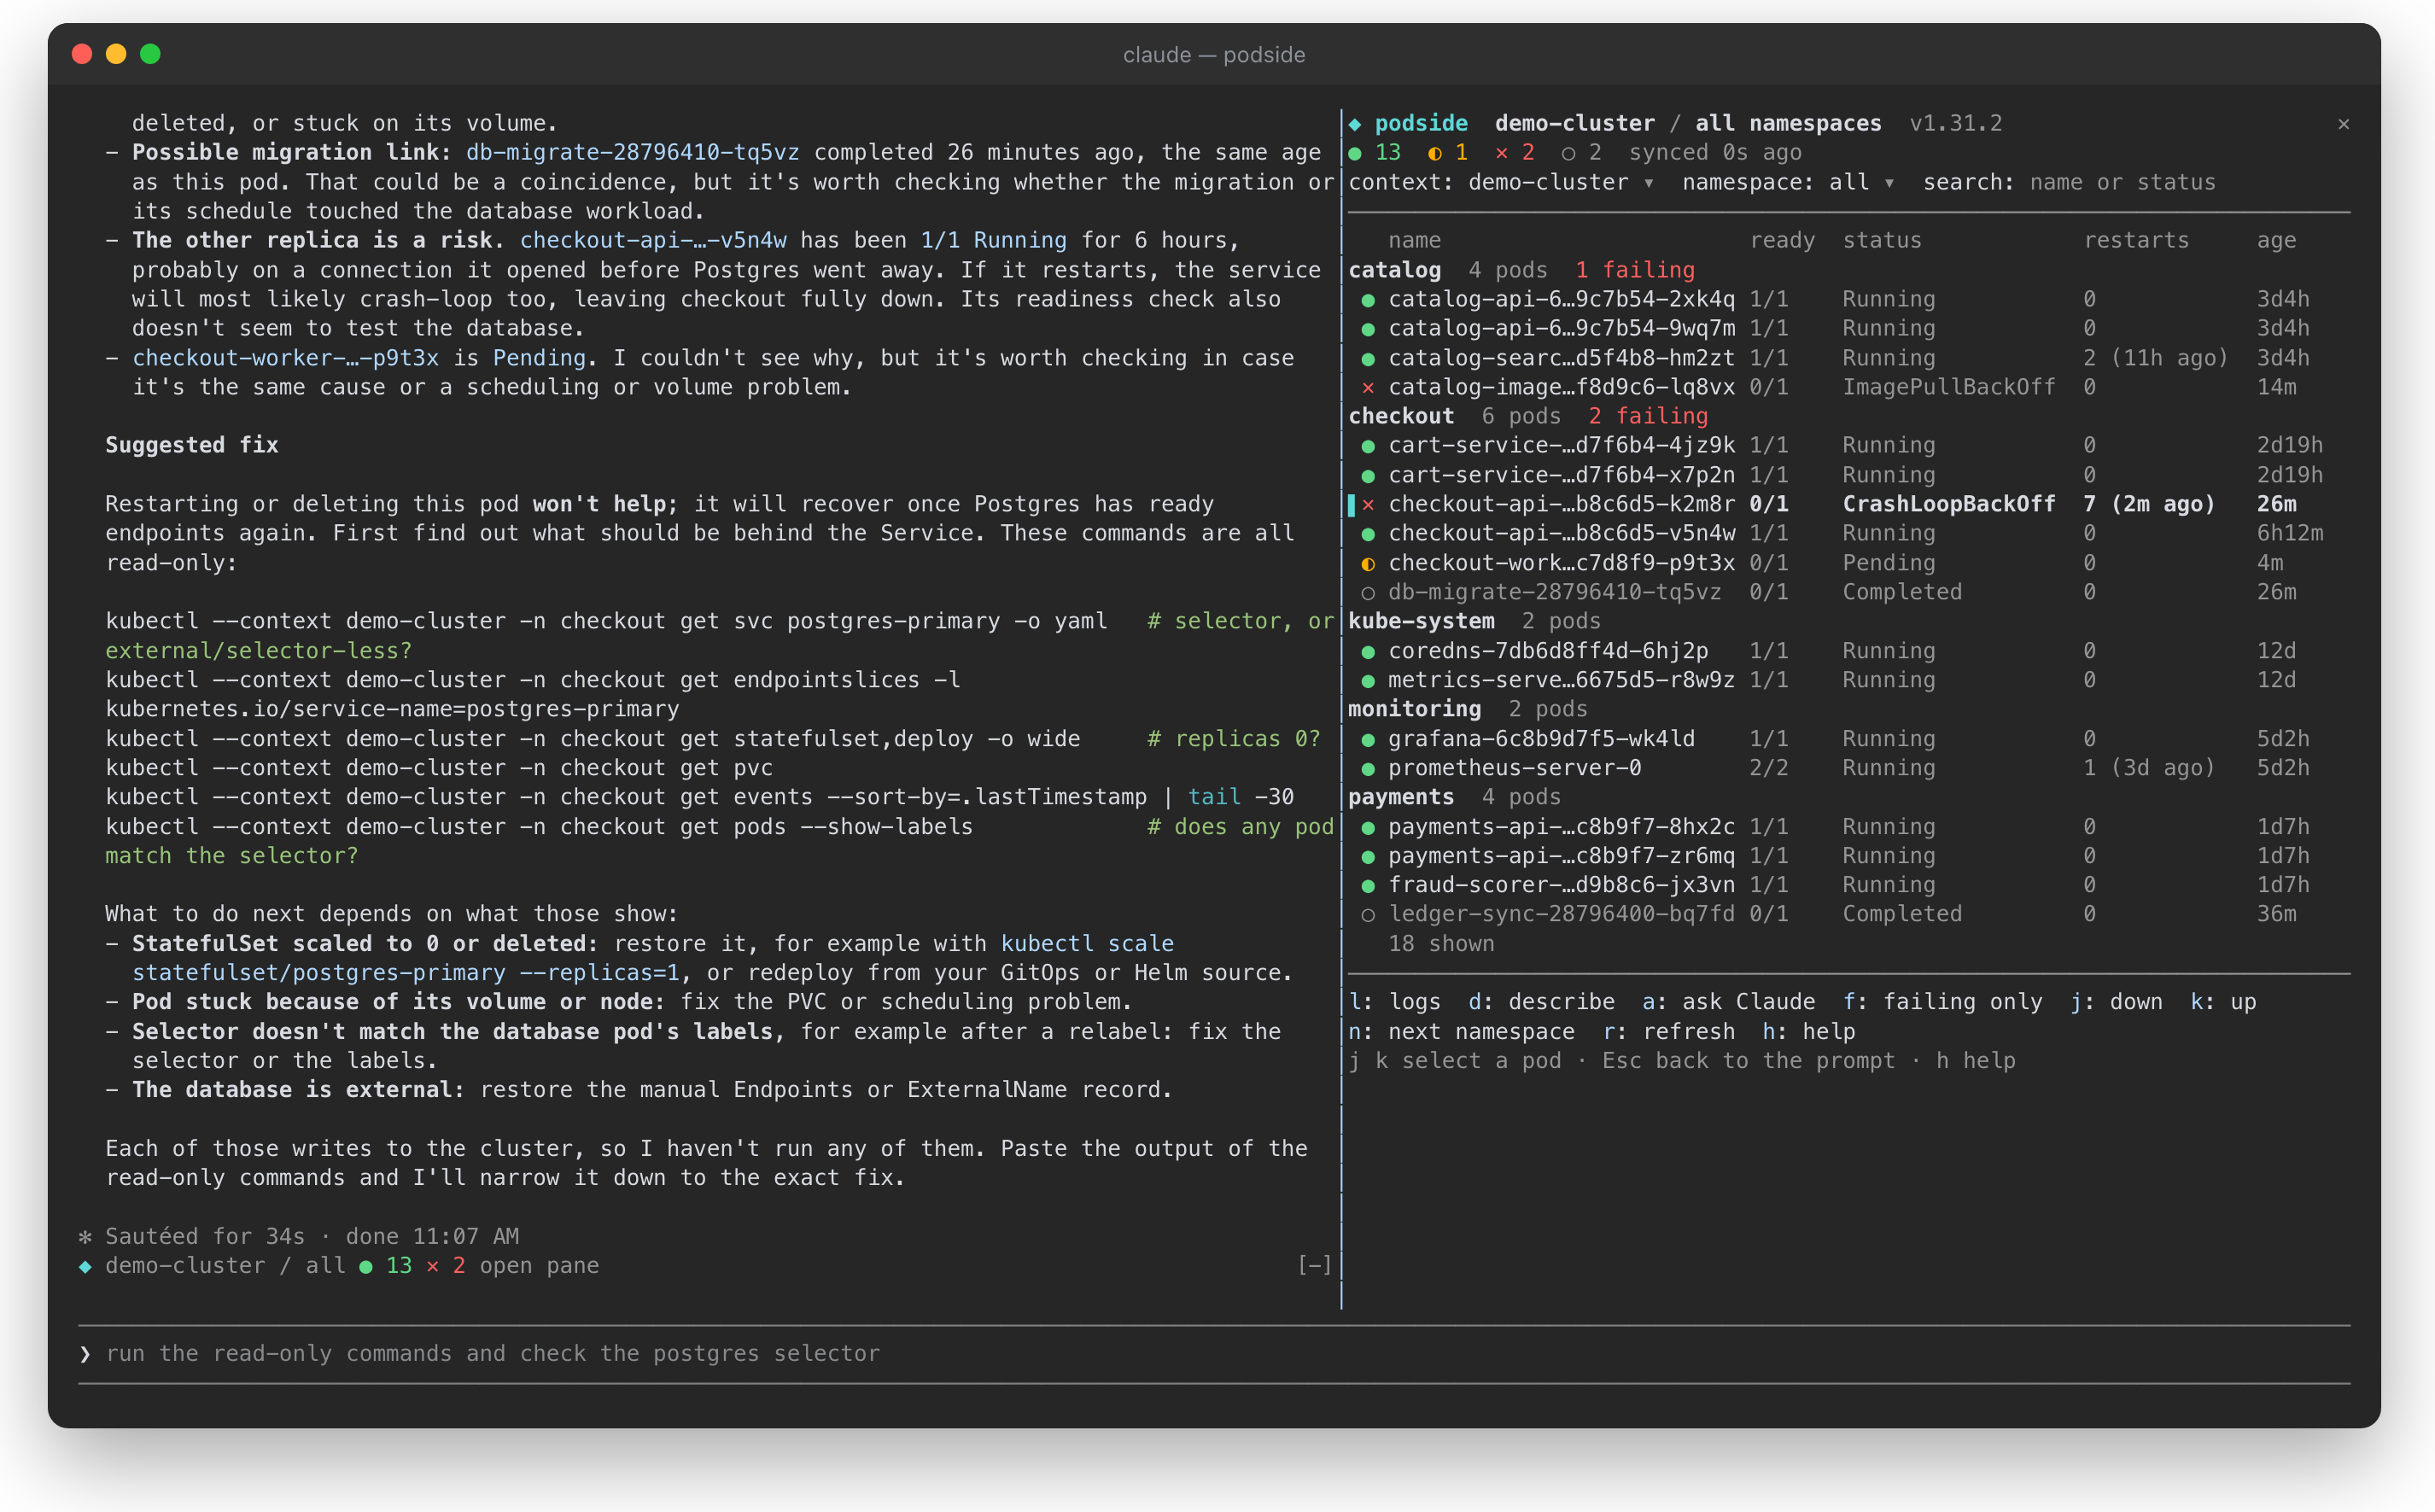Click the l: logs shortcut
The image size is (2435, 1512).
point(1394,1002)
